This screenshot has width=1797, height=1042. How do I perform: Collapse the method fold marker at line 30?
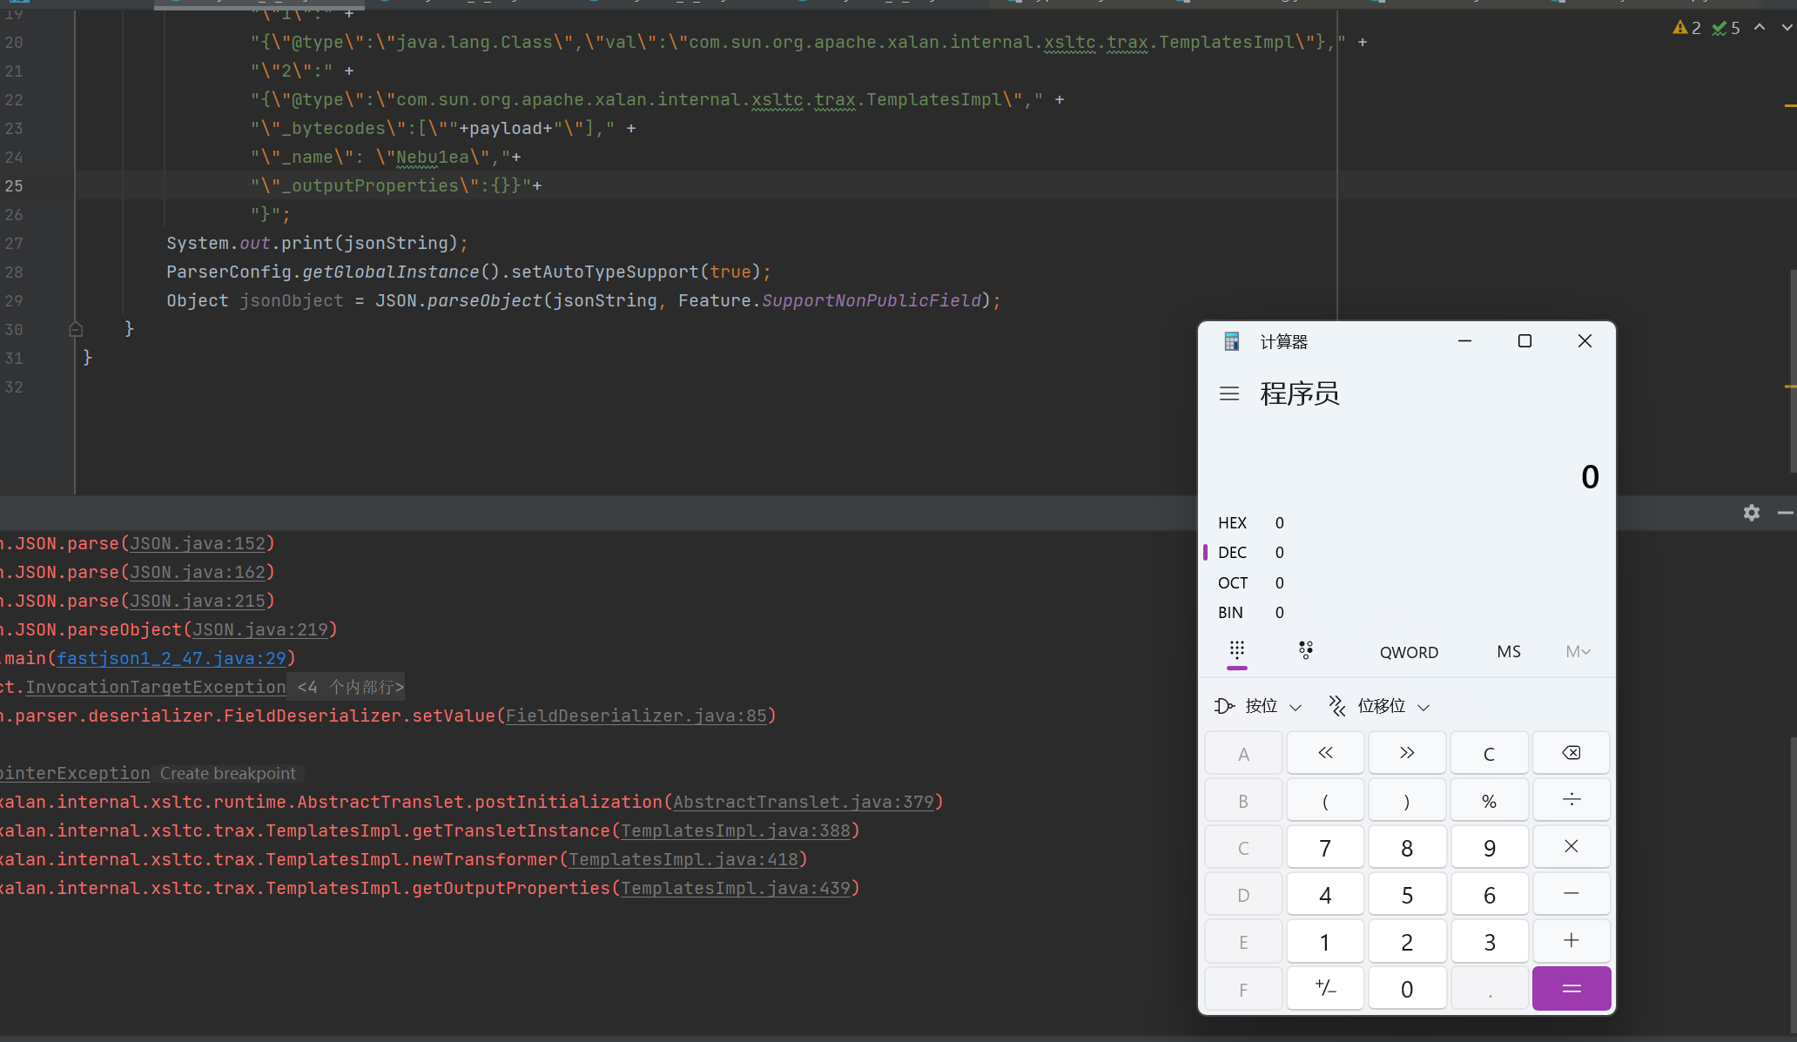pyautogui.click(x=76, y=329)
